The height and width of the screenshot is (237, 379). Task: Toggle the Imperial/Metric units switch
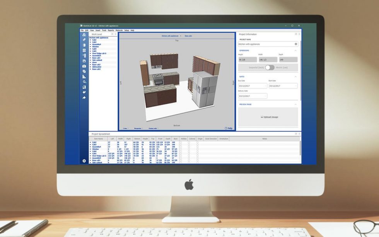point(270,68)
